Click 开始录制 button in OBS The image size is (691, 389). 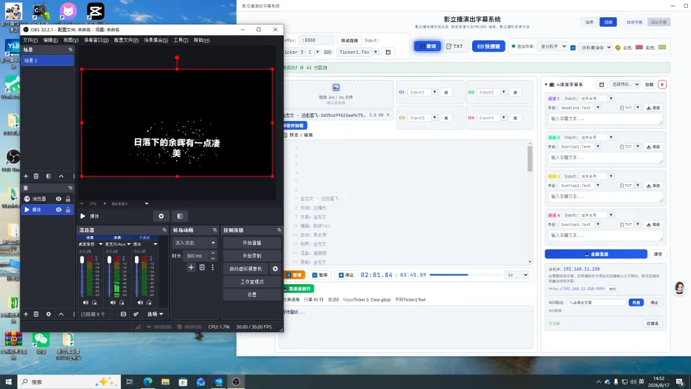252,256
